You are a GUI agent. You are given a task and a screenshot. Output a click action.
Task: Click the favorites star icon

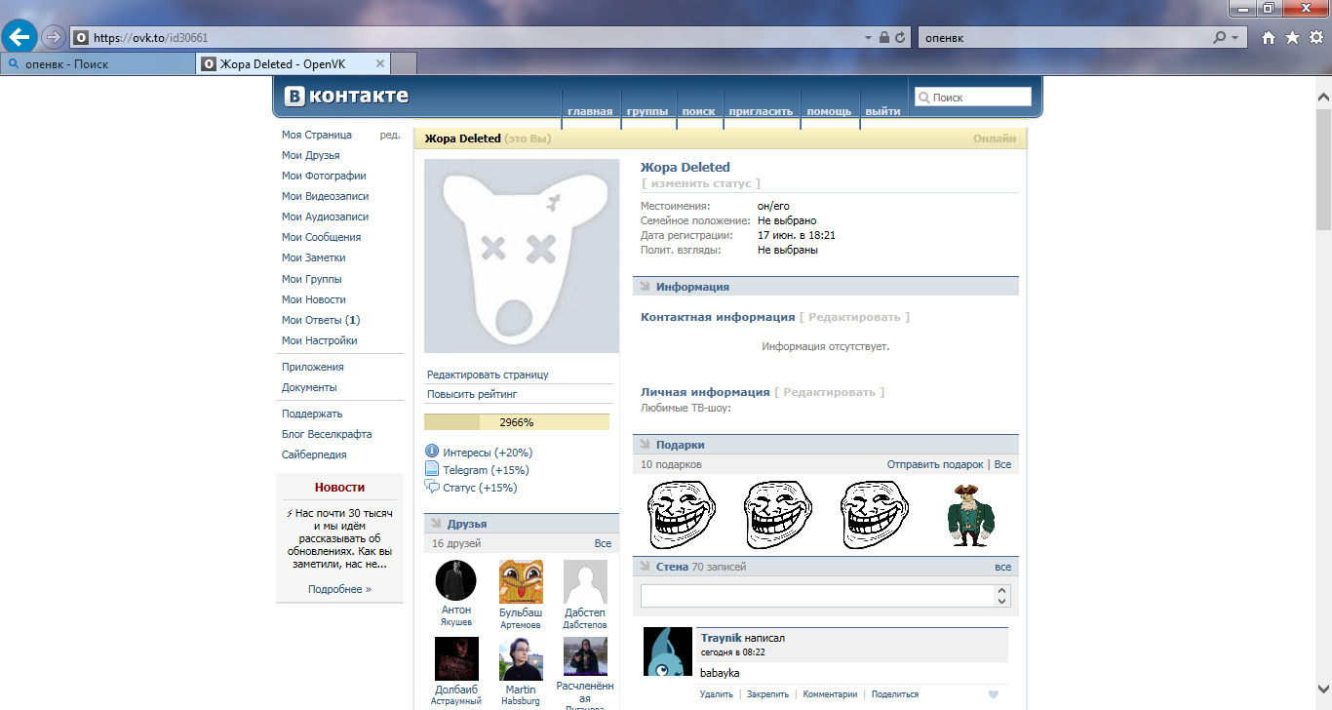(1293, 38)
